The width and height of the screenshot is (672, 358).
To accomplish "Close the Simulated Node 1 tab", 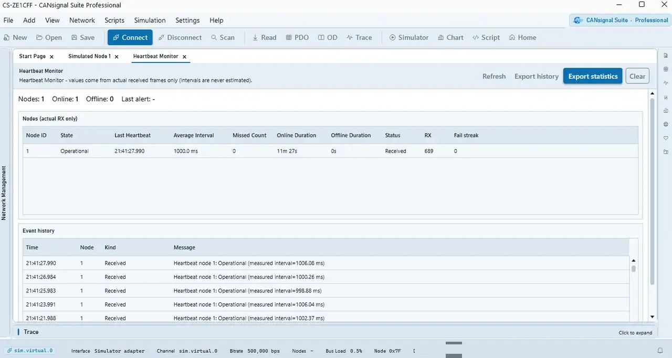I will coord(117,57).
